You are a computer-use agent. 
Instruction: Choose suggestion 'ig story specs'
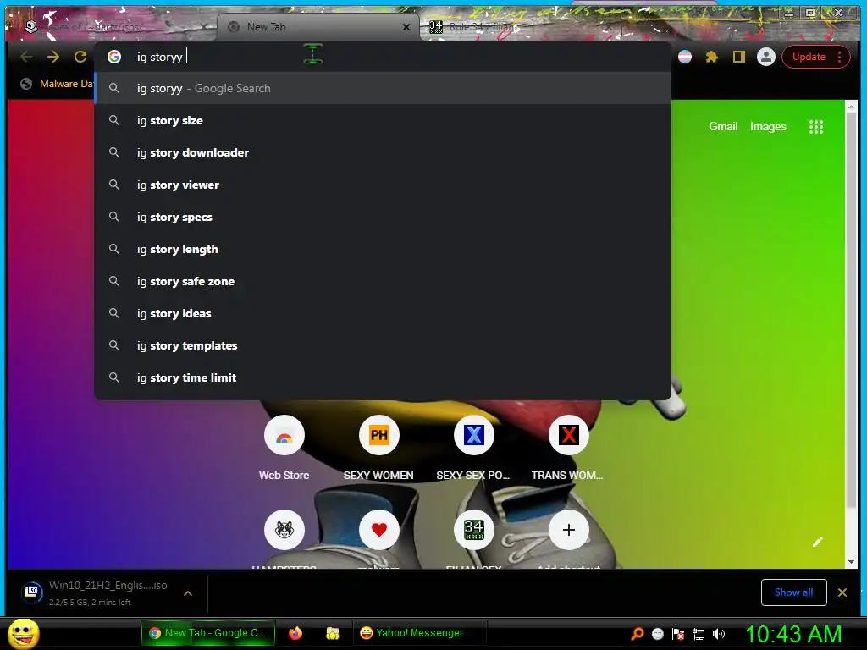[x=383, y=217]
